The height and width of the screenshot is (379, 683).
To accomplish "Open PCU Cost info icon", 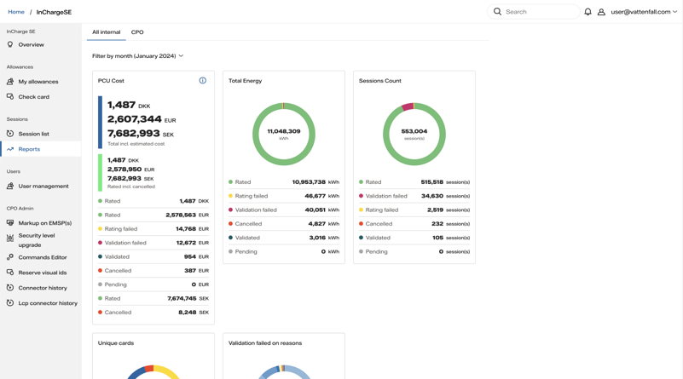I will coord(203,81).
